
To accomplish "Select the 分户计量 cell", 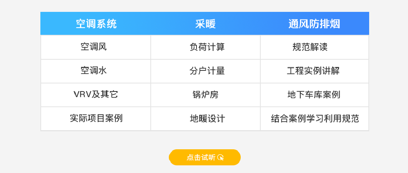I will [x=205, y=71].
